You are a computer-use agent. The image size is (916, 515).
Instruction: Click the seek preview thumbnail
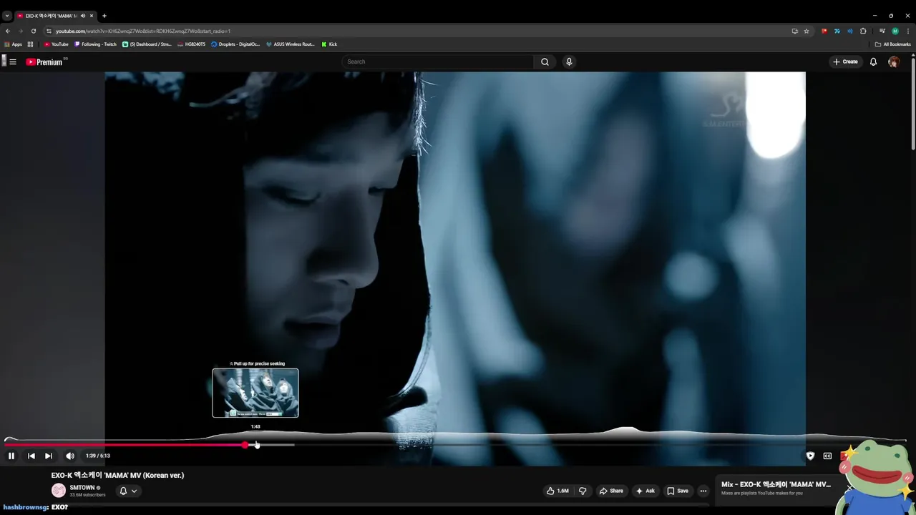[255, 393]
